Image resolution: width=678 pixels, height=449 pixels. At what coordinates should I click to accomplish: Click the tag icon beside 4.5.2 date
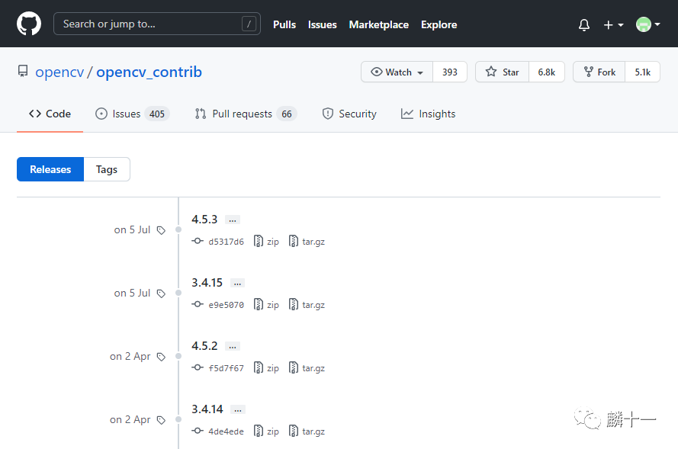[x=161, y=357]
